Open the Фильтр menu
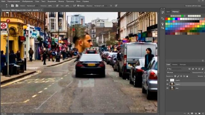Viewport: 205px width, 115px height. [x=61, y=1]
